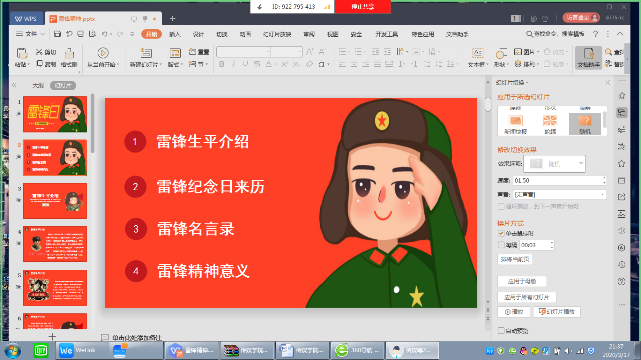The image size is (641, 360).
Task: Click the Format Painter (格式刷) icon
Action: [69, 53]
